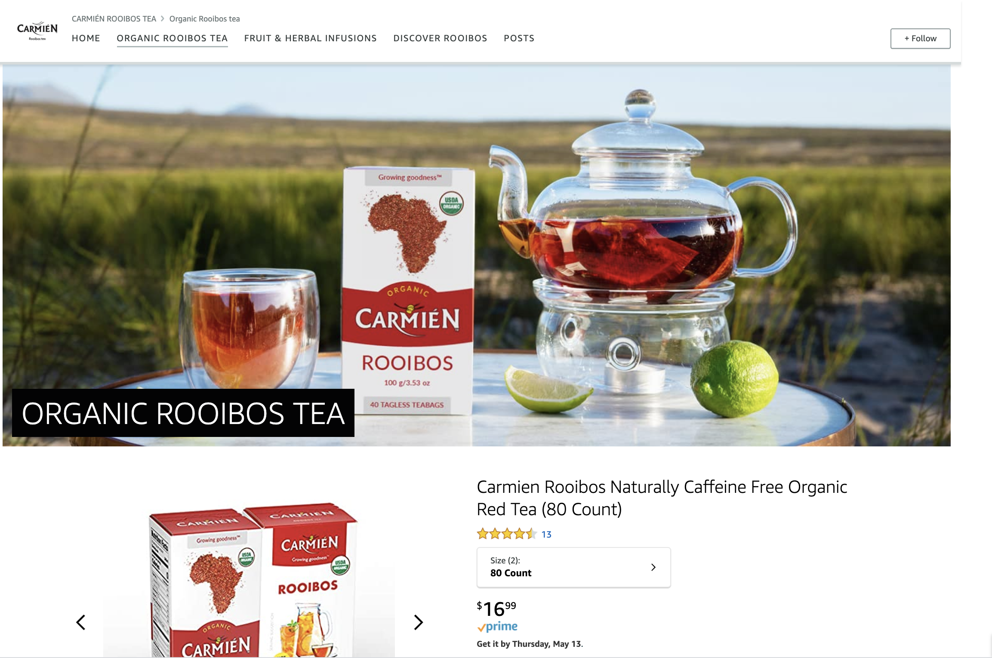992x658 pixels.
Task: Open the Size 80 Count selector
Action: (x=573, y=567)
